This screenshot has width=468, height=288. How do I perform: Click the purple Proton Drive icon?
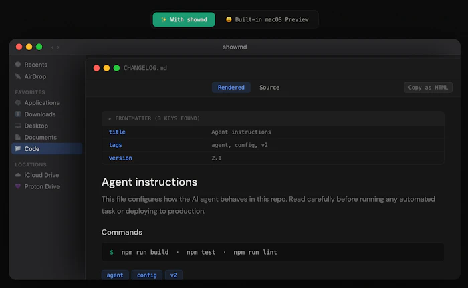coord(18,186)
